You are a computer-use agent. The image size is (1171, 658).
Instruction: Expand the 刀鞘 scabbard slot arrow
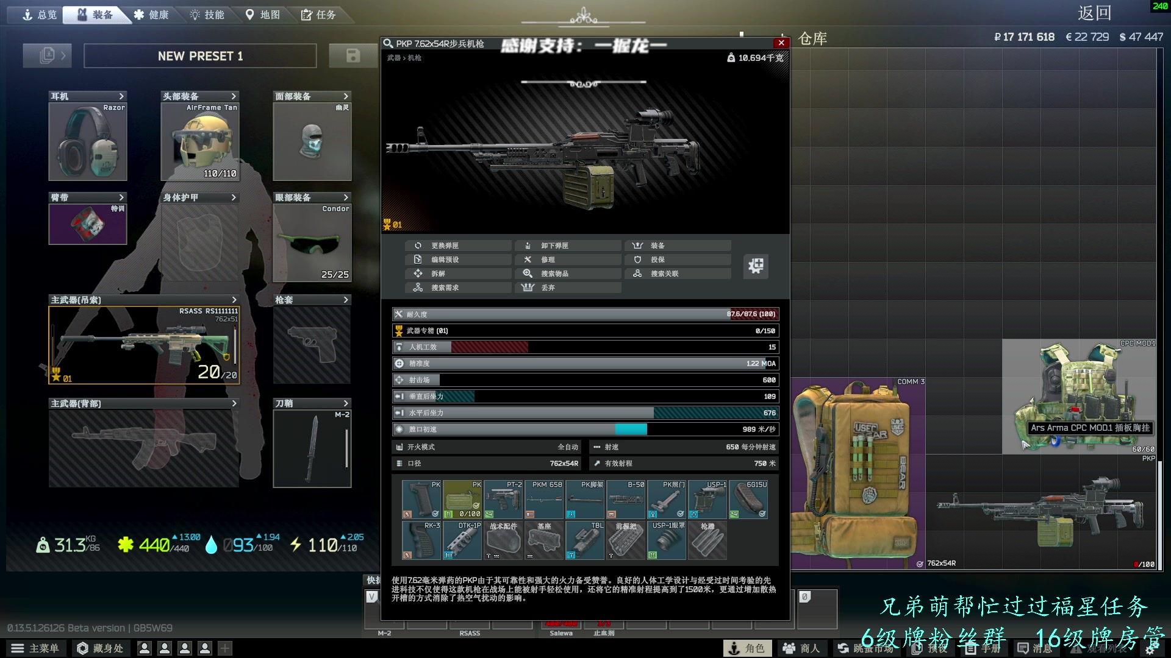[x=346, y=403]
